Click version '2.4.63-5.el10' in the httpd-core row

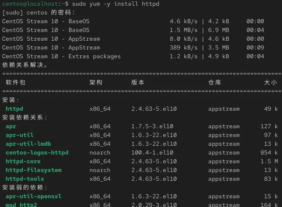tap(154, 161)
